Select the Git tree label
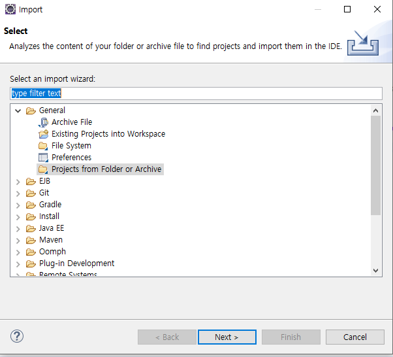393x357 pixels. [x=44, y=193]
